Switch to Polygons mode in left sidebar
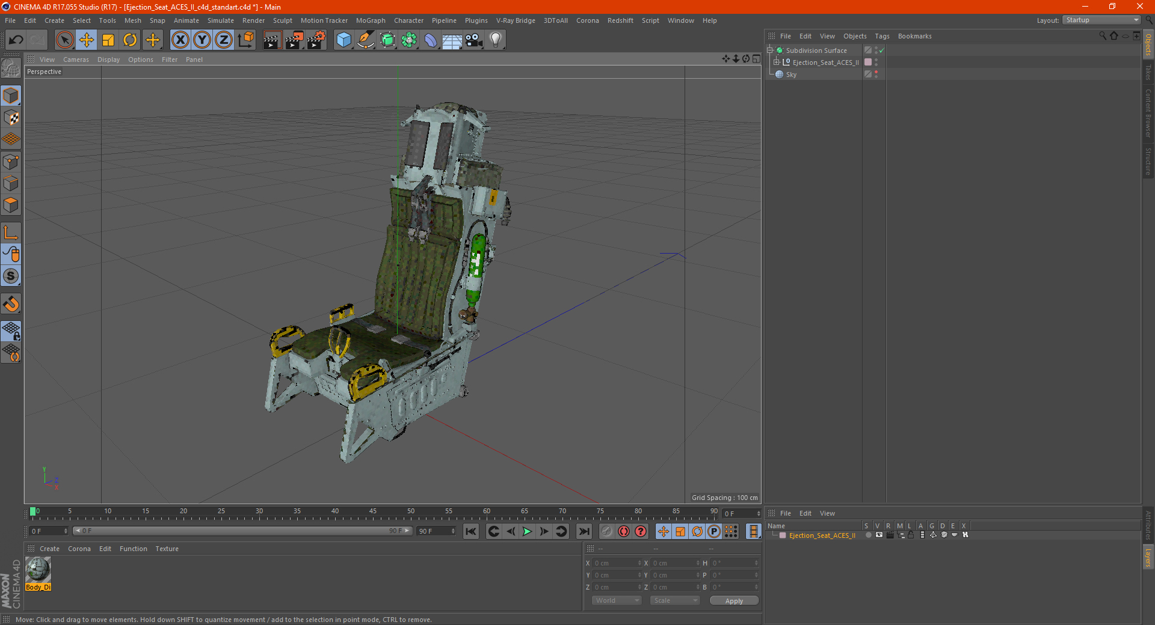Viewport: 1155px width, 625px height. 11,205
